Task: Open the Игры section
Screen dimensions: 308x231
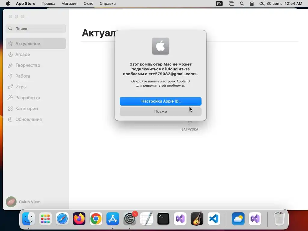Action: (x=36, y=87)
